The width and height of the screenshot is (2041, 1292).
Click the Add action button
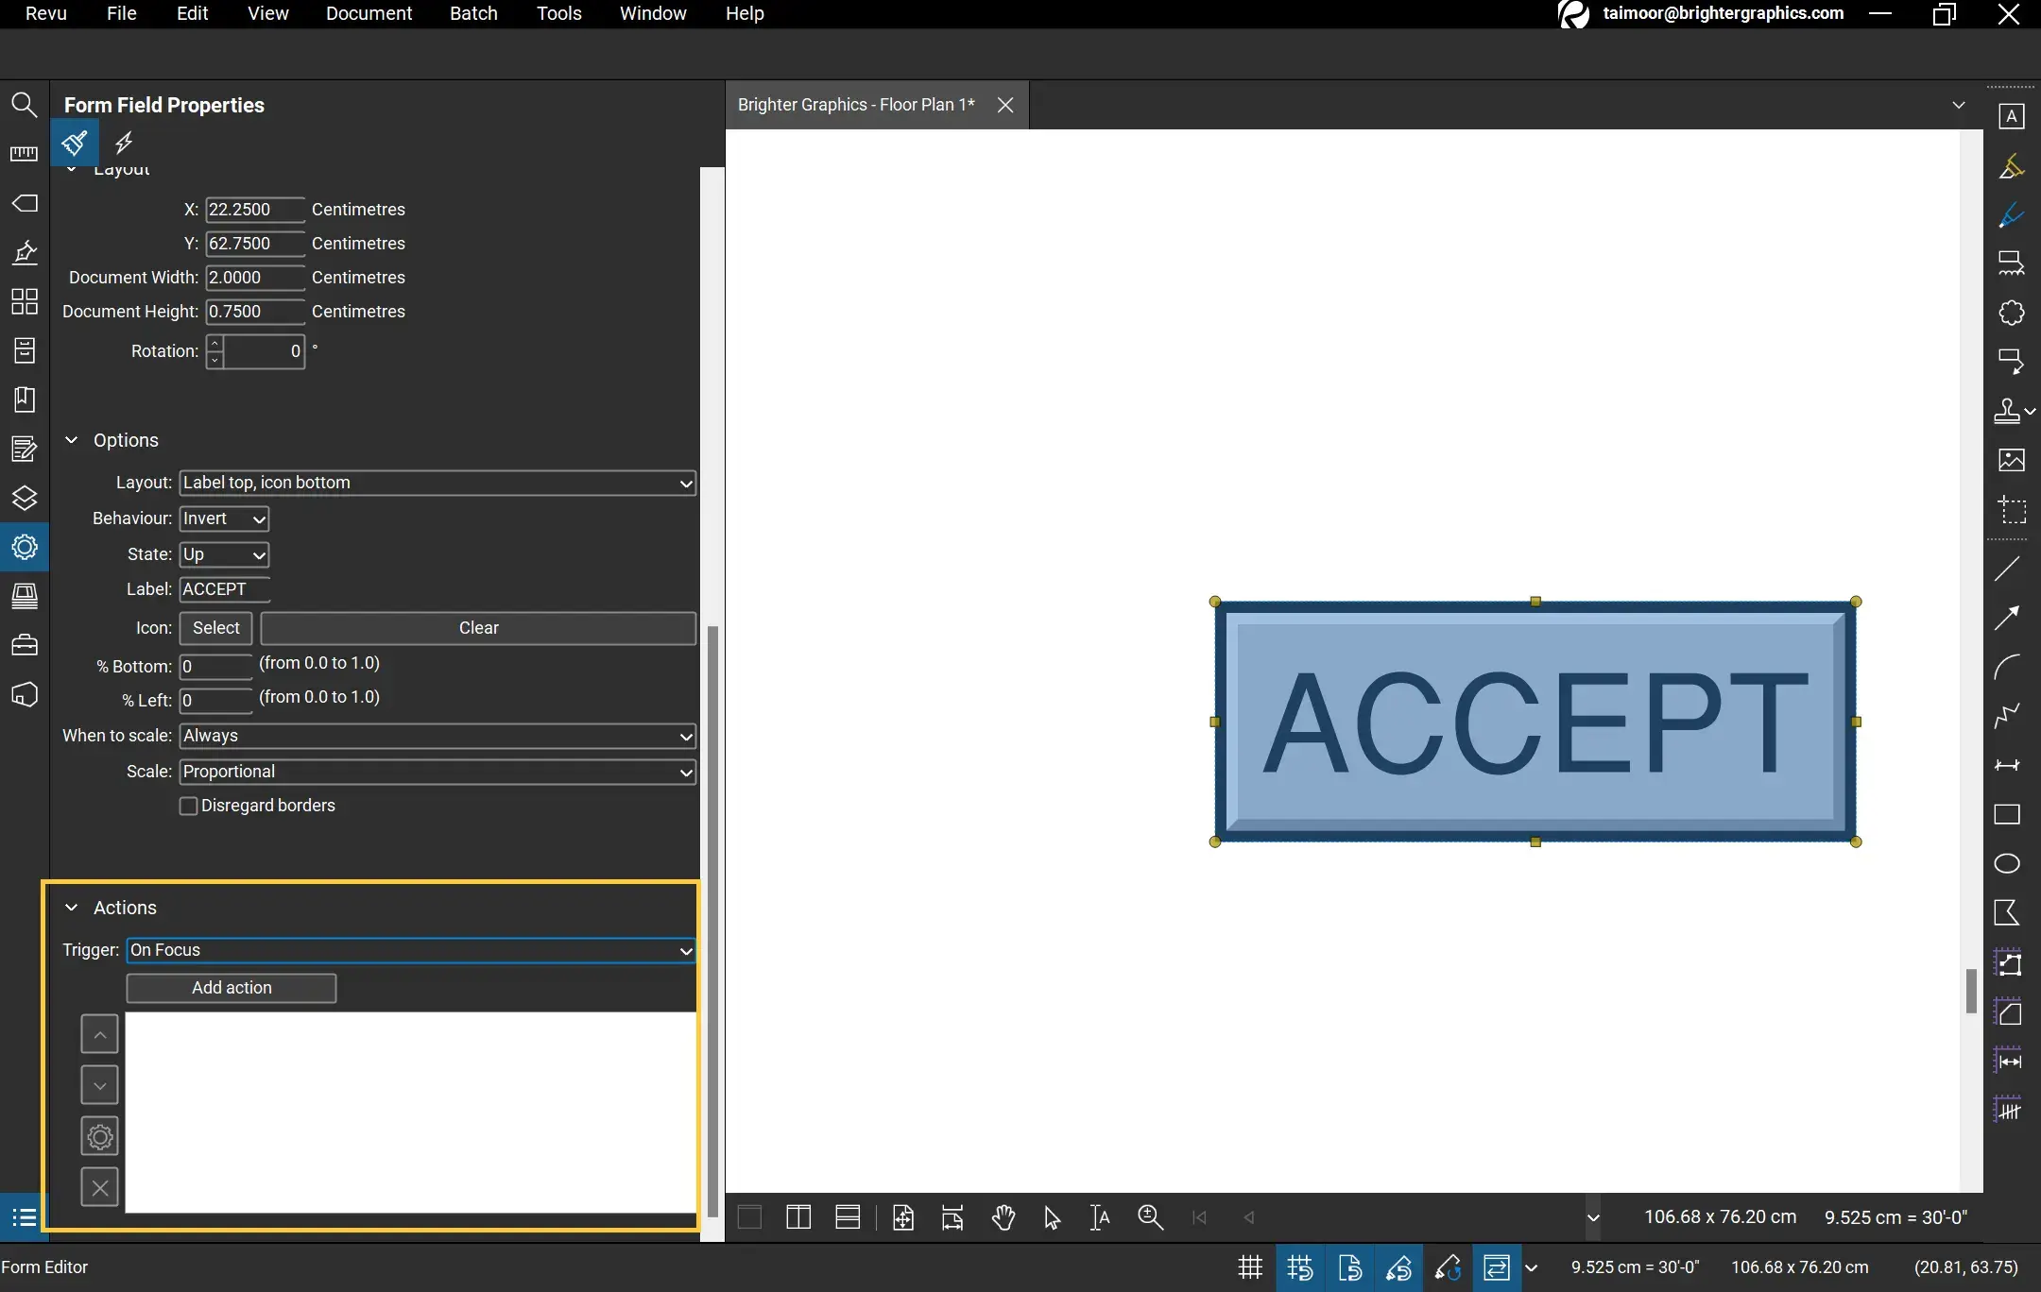tap(232, 988)
